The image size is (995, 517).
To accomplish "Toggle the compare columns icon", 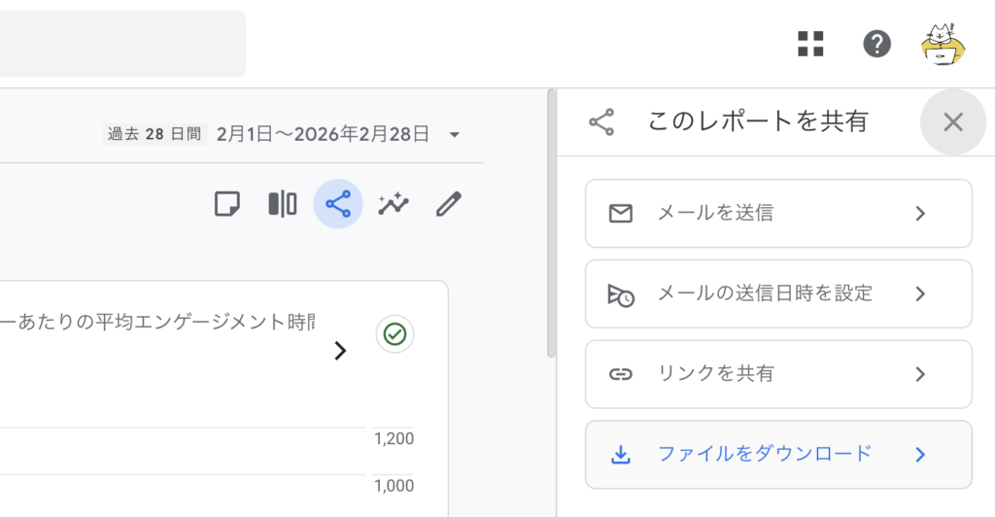I will 282,204.
